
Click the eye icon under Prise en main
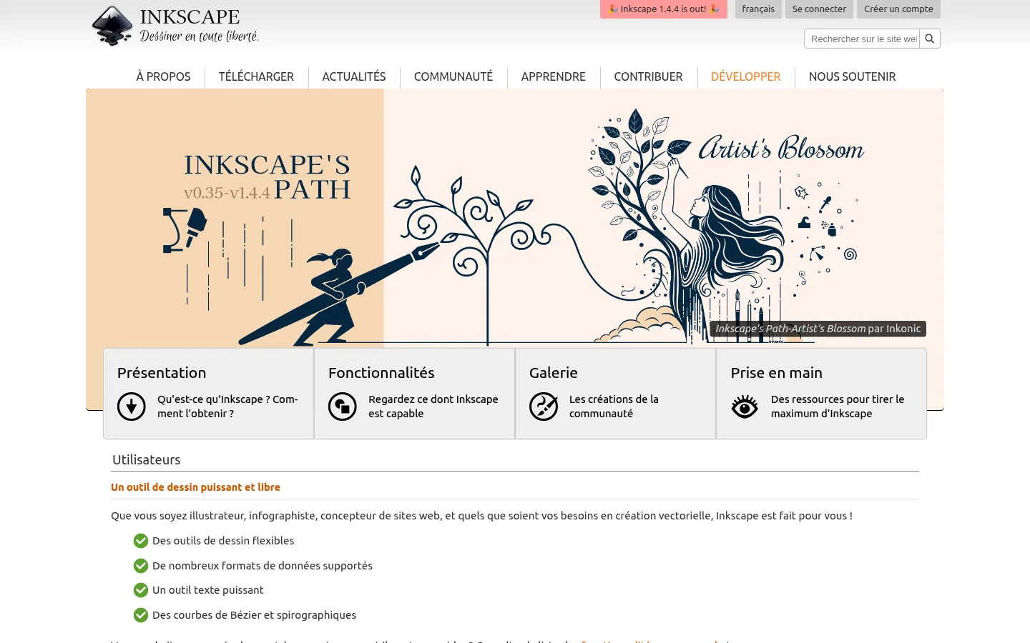coord(745,407)
